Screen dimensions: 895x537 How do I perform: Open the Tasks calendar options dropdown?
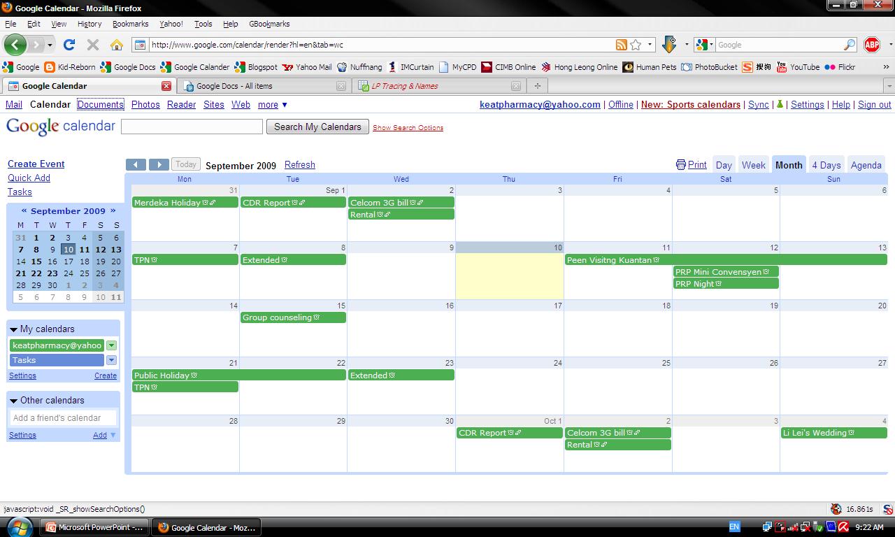(111, 360)
